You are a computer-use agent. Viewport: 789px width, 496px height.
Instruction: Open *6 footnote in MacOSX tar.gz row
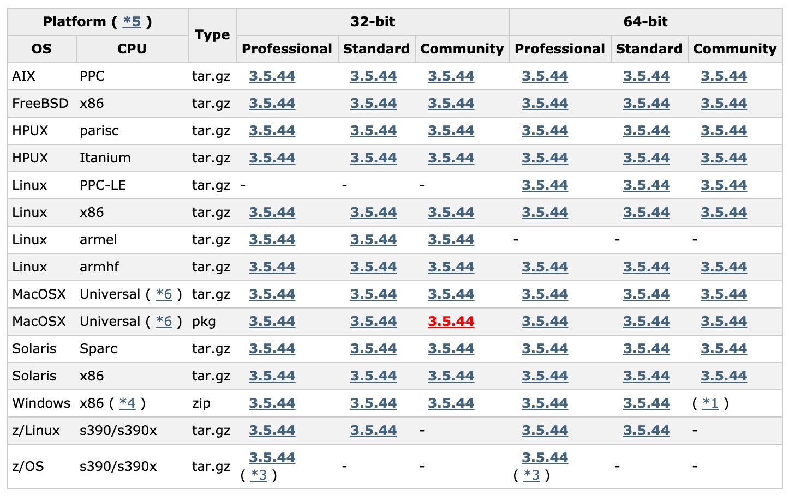coord(164,294)
